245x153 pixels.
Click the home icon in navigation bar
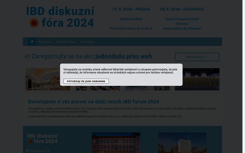coord(32,41)
